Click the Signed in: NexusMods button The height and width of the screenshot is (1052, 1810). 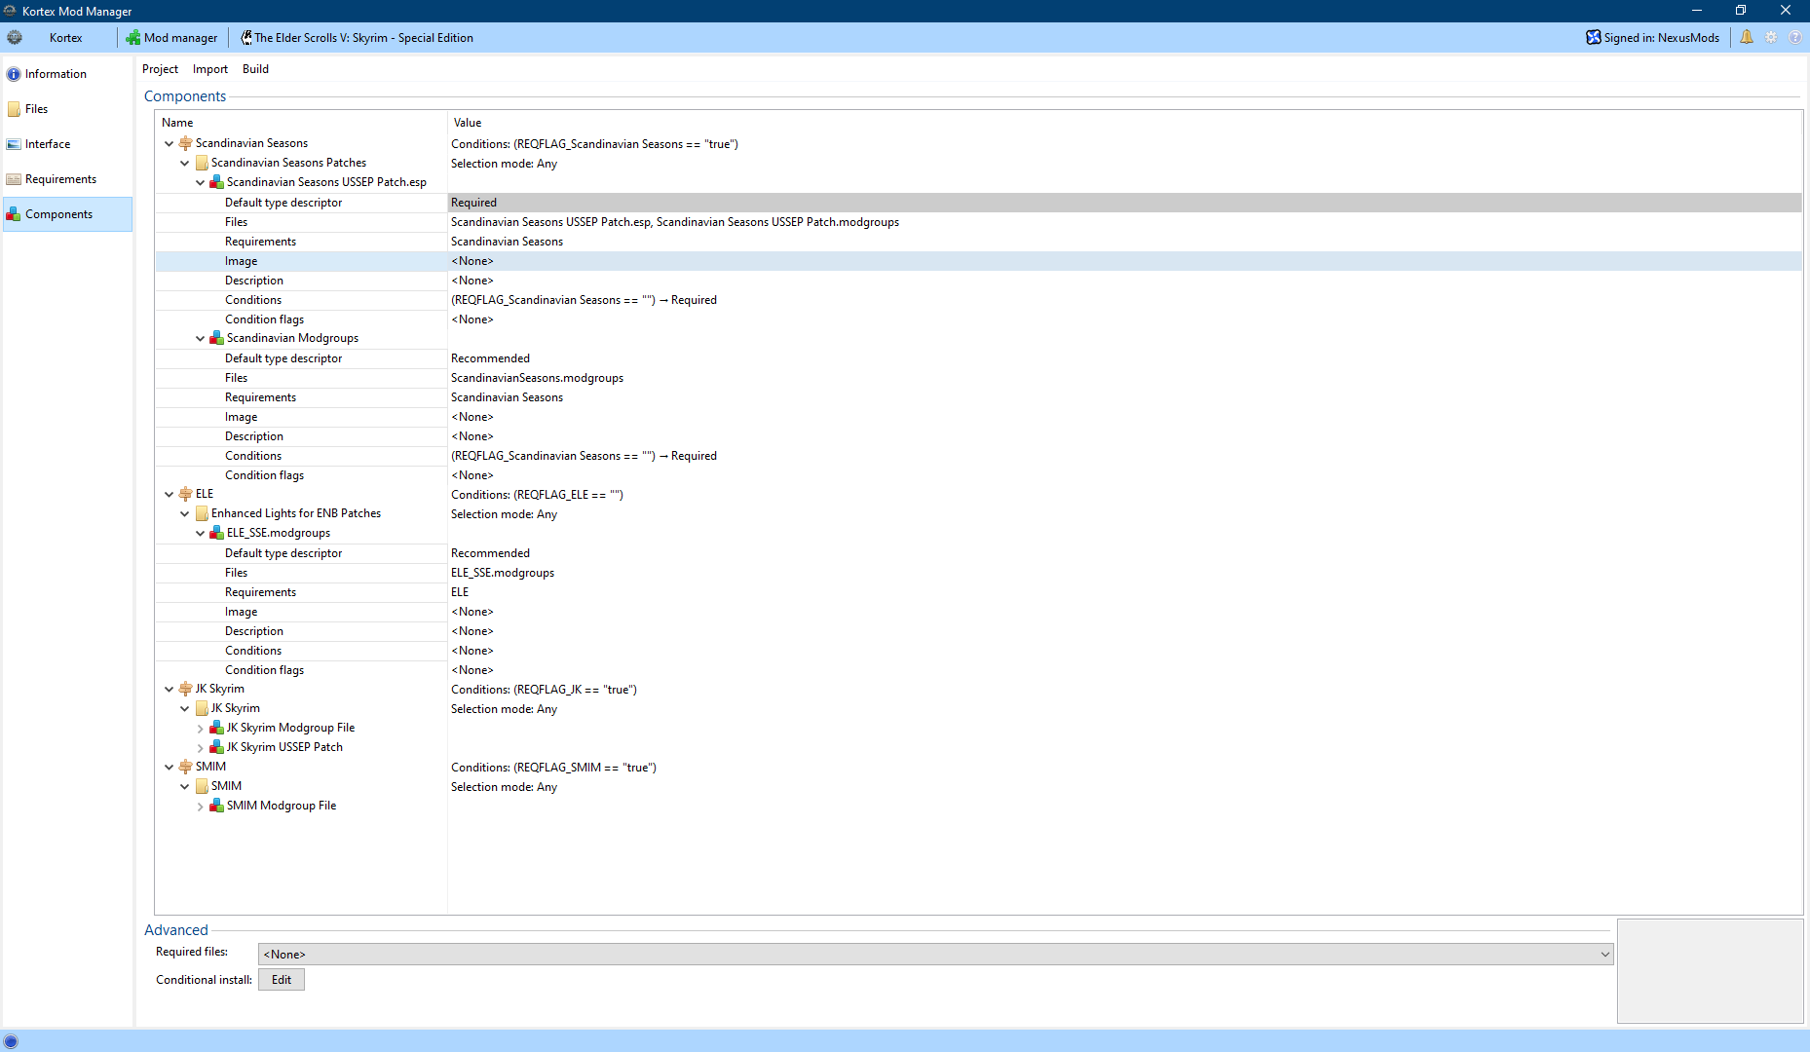click(x=1652, y=38)
